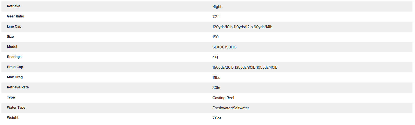Viewport: 415px width, 125px height.
Task: Select the SLXDC150HG model number
Action: point(224,47)
